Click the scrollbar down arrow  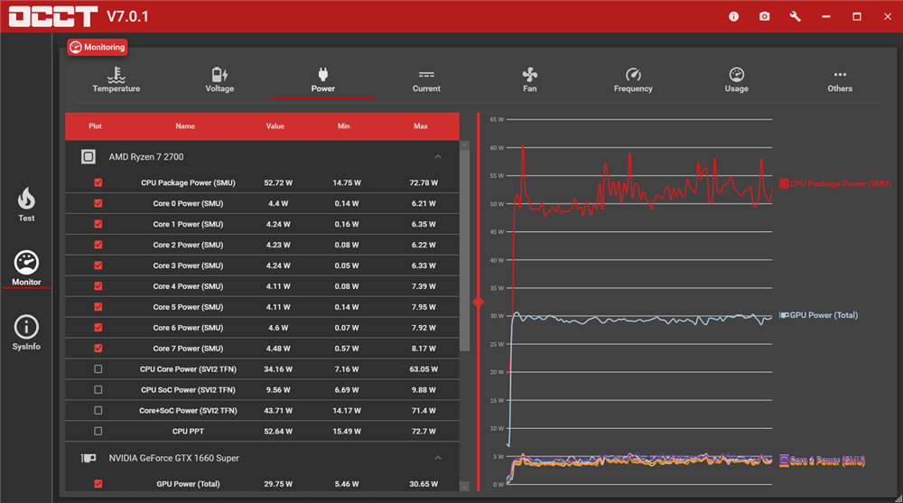click(464, 487)
